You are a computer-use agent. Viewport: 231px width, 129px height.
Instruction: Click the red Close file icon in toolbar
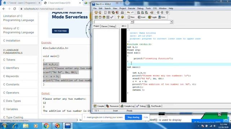pyautogui.click(x=117, y=13)
